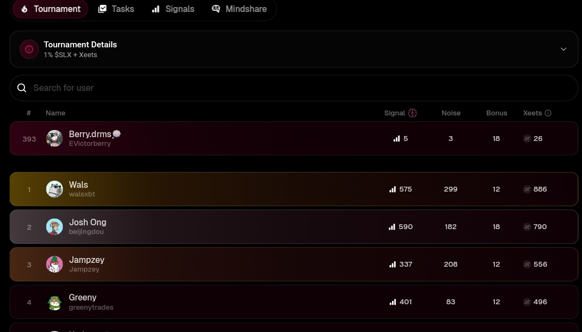This screenshot has height=332, width=582.
Task: Open the Mindshare tab
Action: [239, 9]
